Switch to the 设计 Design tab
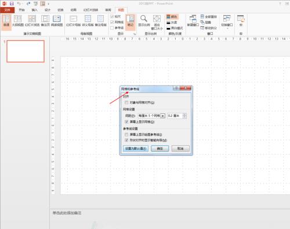This screenshot has height=229, width=290. click(48, 10)
